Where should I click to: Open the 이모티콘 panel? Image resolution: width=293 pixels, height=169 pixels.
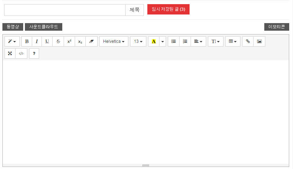pyautogui.click(x=276, y=27)
